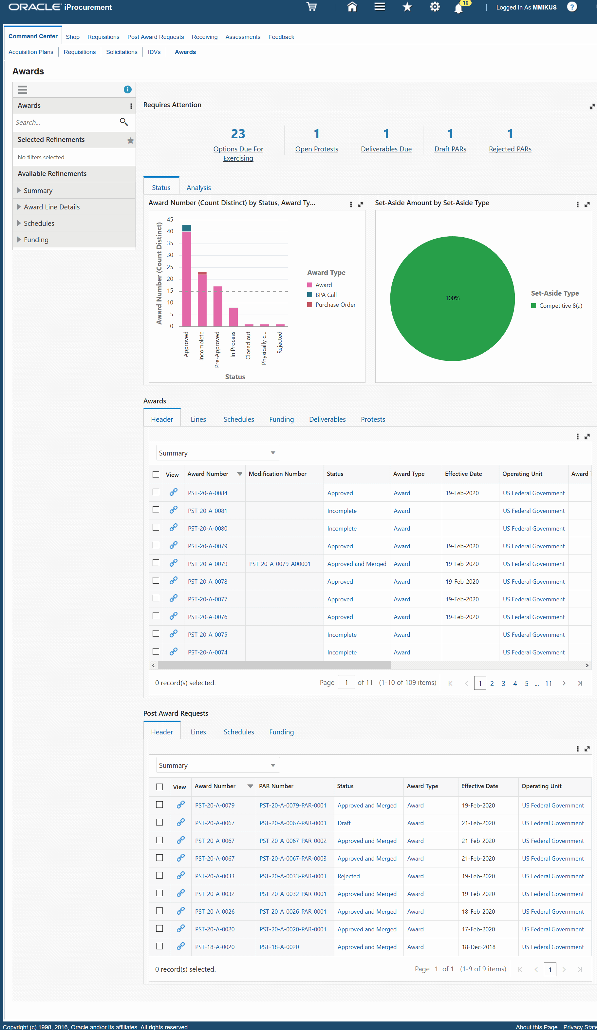
Task: Open view link icon for PST-20-A-0084
Action: point(174,492)
